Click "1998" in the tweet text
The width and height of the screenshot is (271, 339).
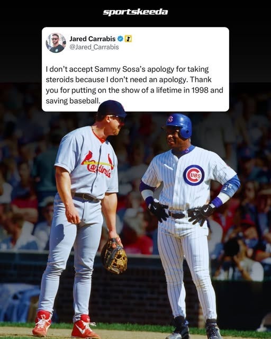(200, 90)
